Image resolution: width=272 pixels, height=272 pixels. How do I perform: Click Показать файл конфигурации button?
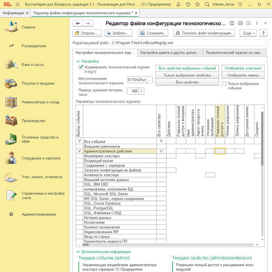(204, 33)
